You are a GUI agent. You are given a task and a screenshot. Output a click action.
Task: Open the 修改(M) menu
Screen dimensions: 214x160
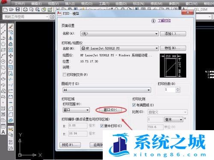click(157, 3)
